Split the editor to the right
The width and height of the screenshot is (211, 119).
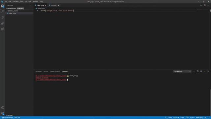pos(204,5)
